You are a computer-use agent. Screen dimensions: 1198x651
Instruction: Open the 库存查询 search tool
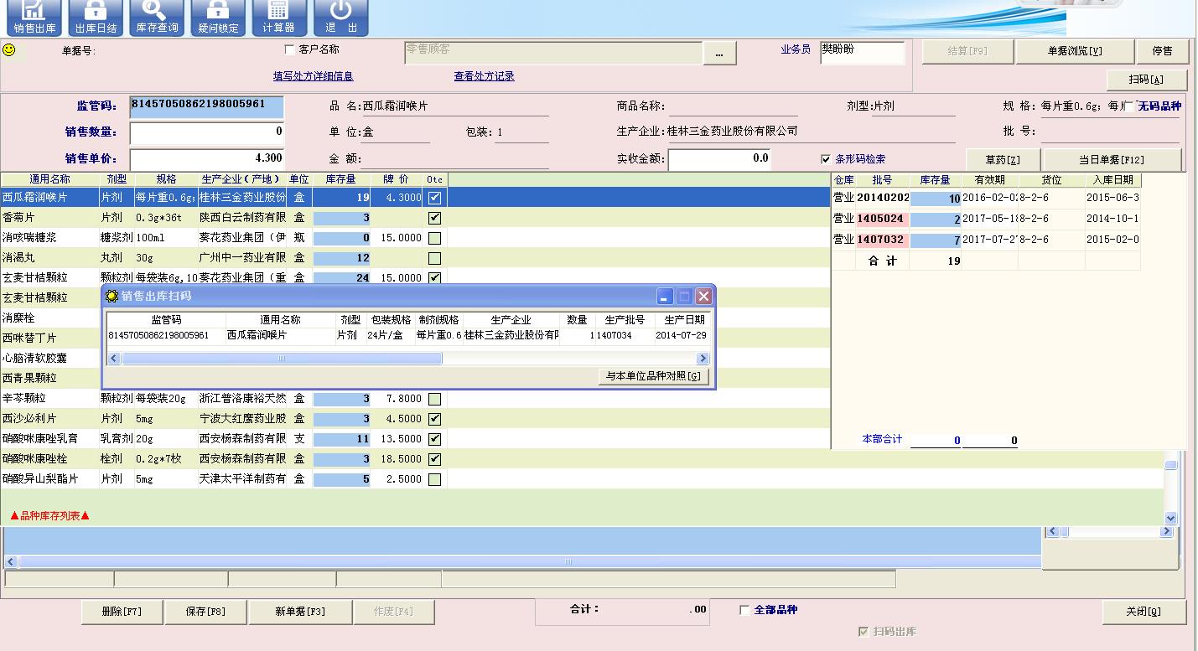[x=157, y=17]
